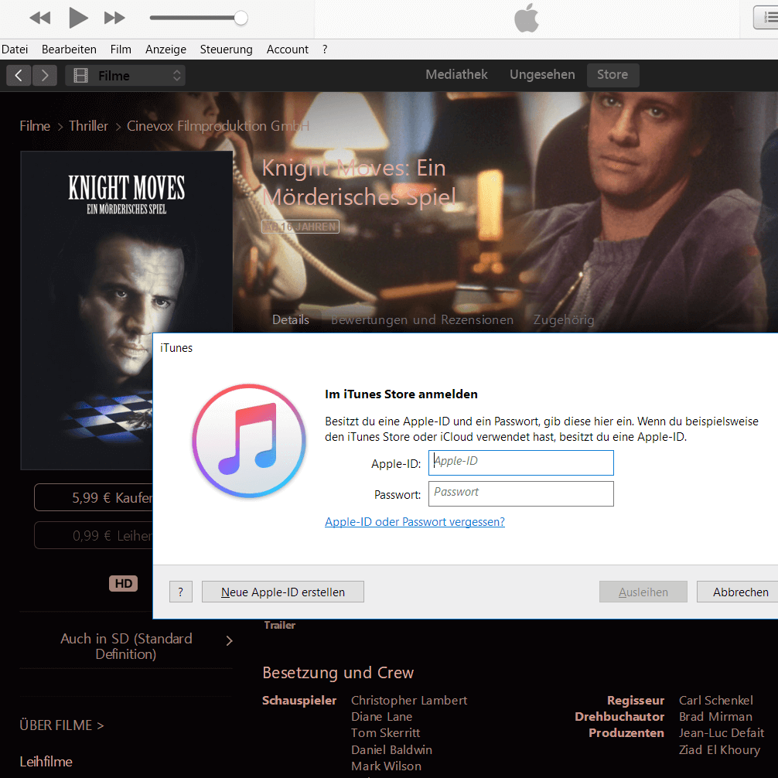The width and height of the screenshot is (778, 778).
Task: Click producer Ziad El Khoury
Action: (719, 750)
